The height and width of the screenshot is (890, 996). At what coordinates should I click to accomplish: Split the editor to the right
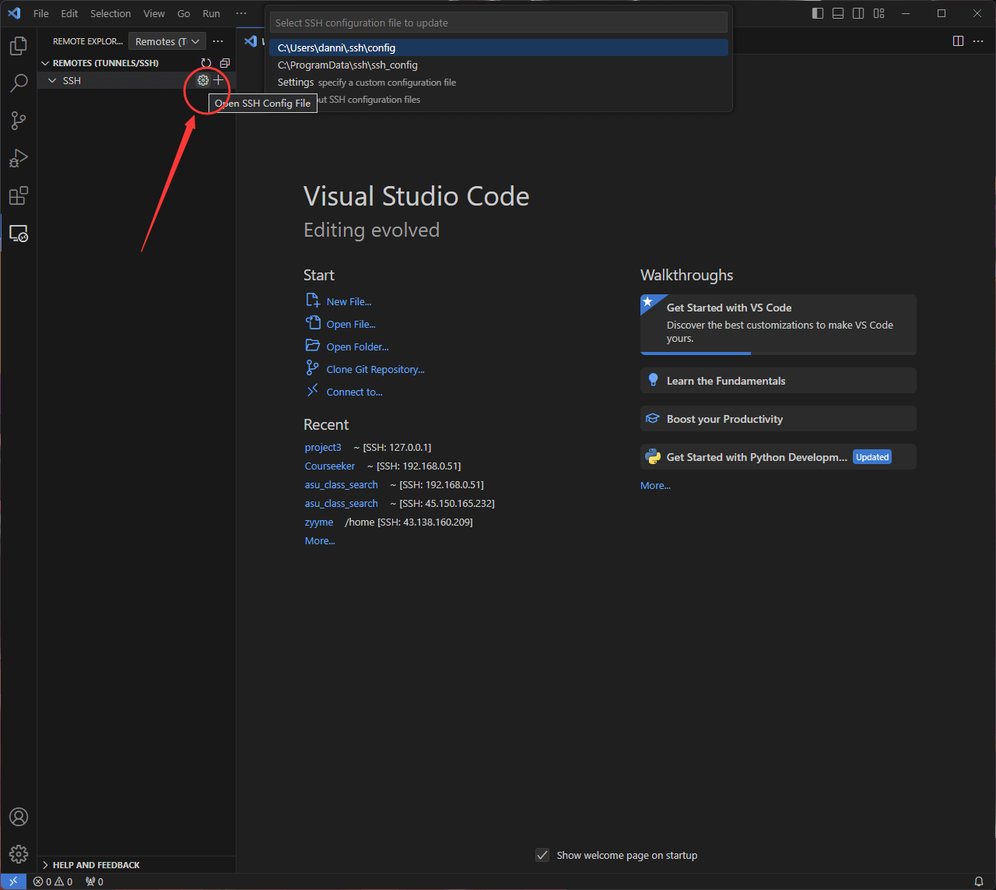(959, 41)
